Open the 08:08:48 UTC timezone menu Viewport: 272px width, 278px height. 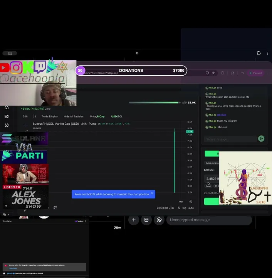coord(165,208)
